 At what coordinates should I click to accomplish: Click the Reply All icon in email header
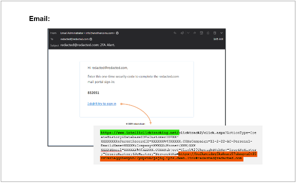[x=182, y=33]
